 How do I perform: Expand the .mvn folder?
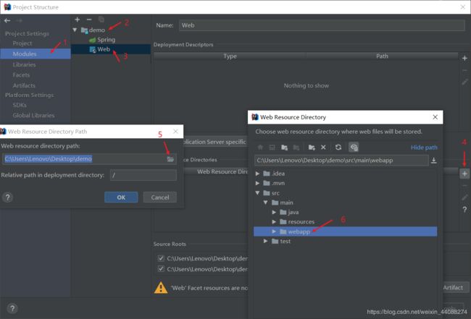(257, 183)
